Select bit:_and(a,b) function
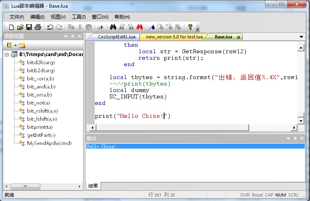 (x=41, y=87)
